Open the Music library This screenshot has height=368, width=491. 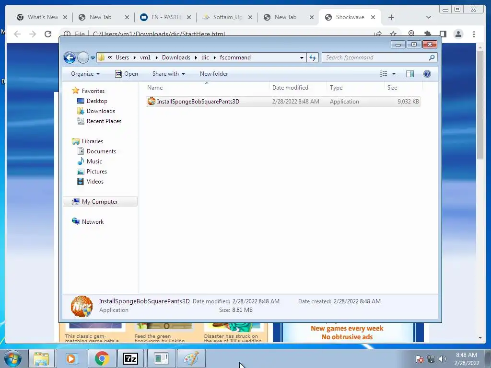pyautogui.click(x=94, y=161)
